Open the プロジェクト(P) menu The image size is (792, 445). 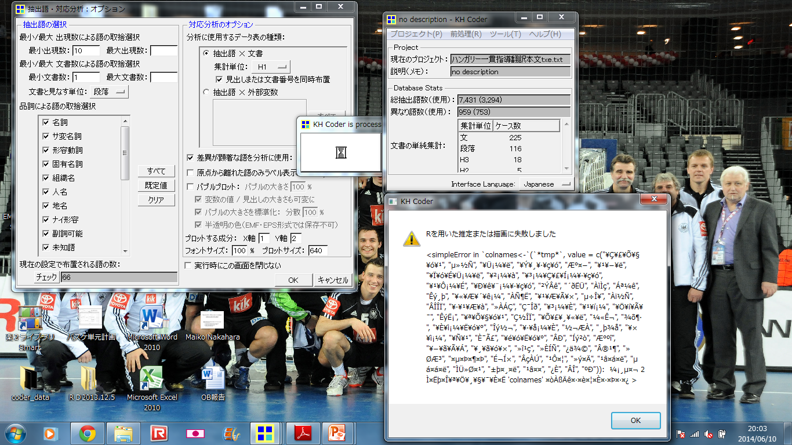(416, 34)
